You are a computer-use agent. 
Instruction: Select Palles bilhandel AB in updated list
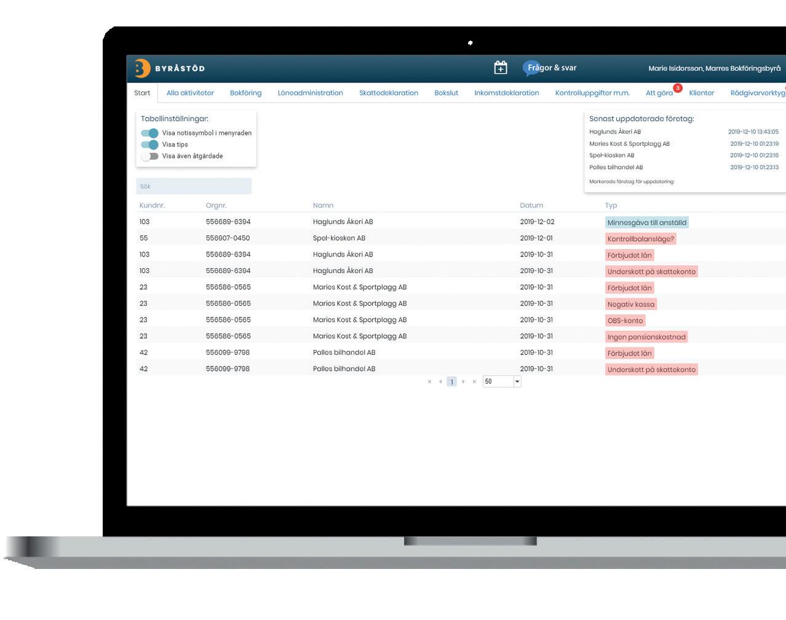[616, 167]
